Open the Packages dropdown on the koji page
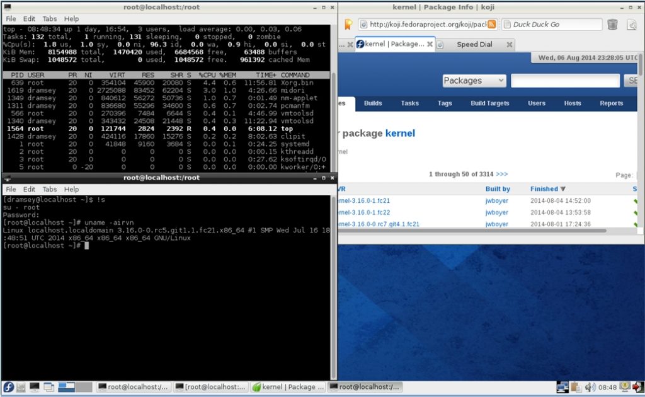Viewport: 645px width, 397px height. (x=474, y=81)
